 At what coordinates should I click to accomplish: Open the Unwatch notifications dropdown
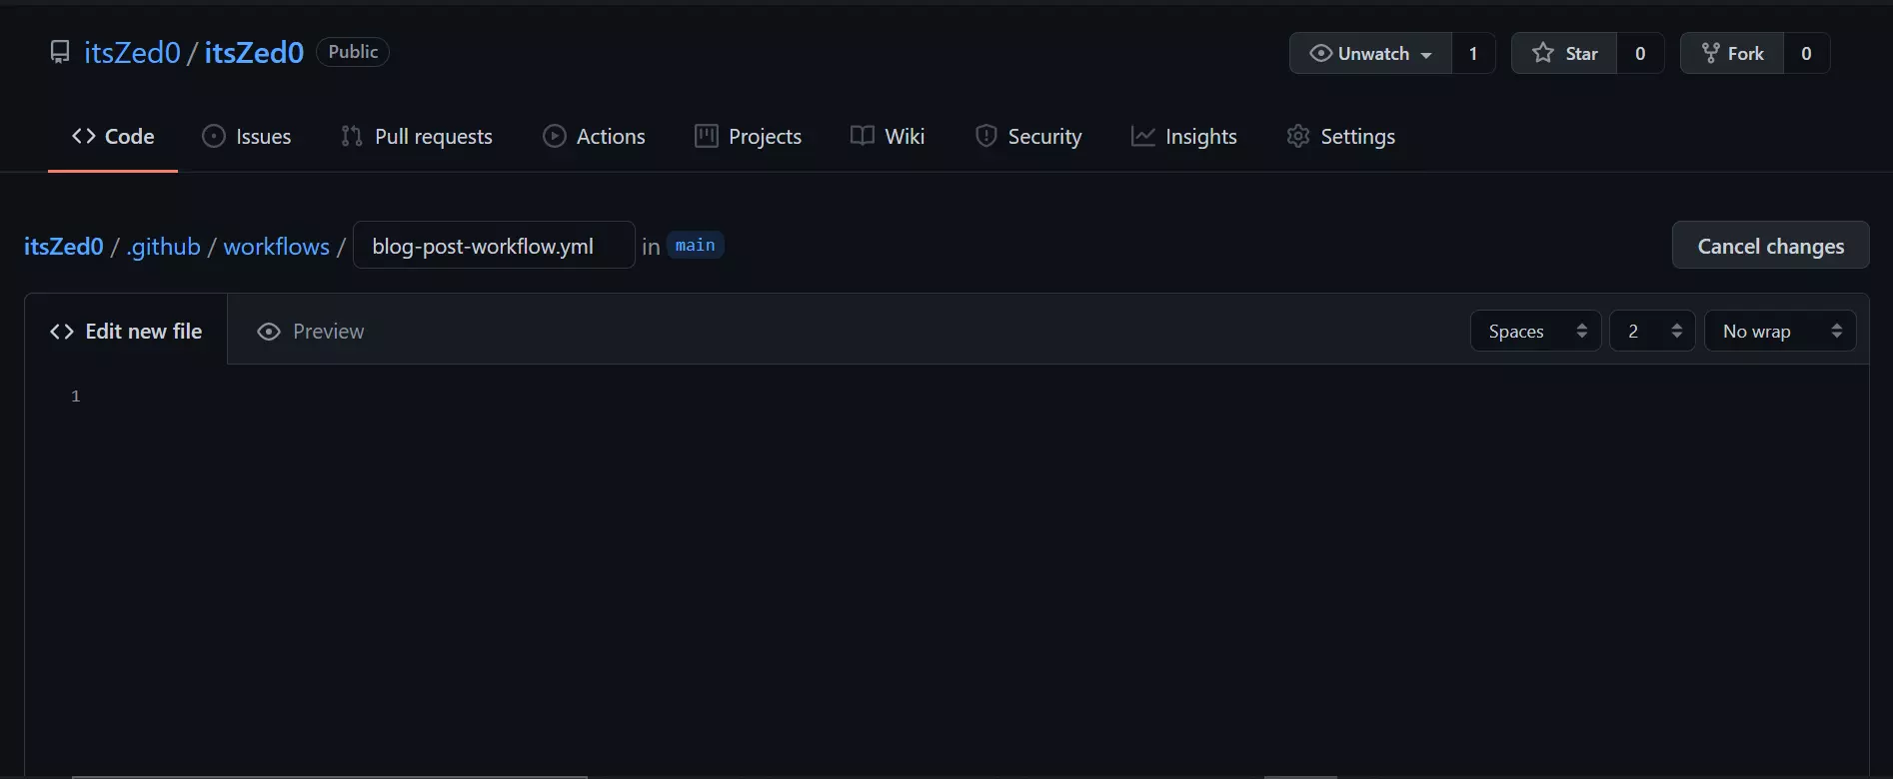(1370, 53)
